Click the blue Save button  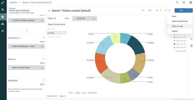point(181,11)
